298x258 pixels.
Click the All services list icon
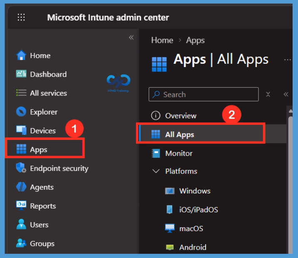(x=21, y=93)
